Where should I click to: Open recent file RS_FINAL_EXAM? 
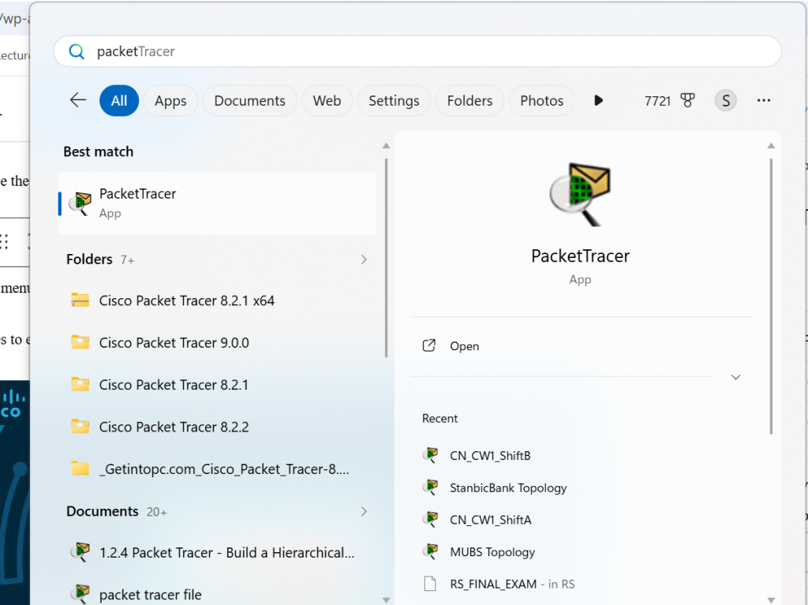(x=493, y=584)
